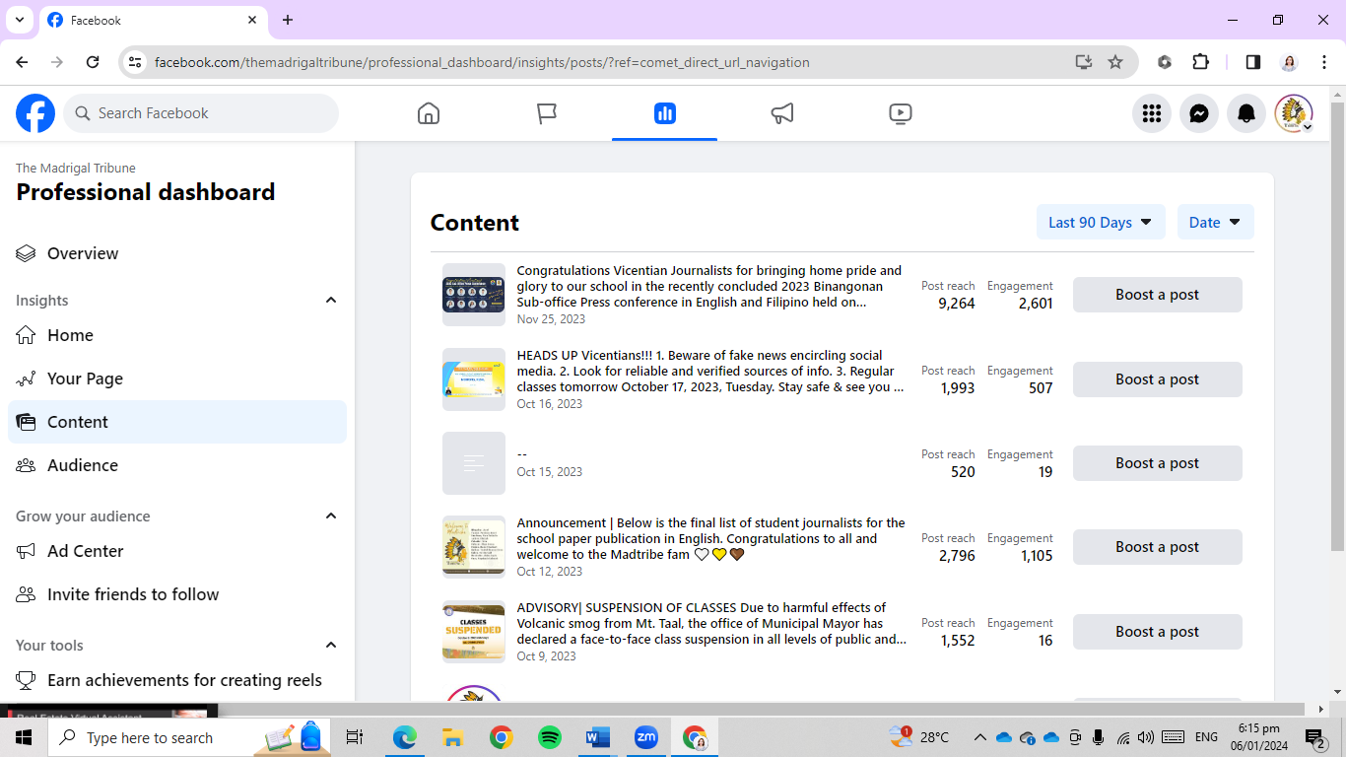Open the Facebook Home feed icon
The height and width of the screenshot is (757, 1346).
(429, 113)
